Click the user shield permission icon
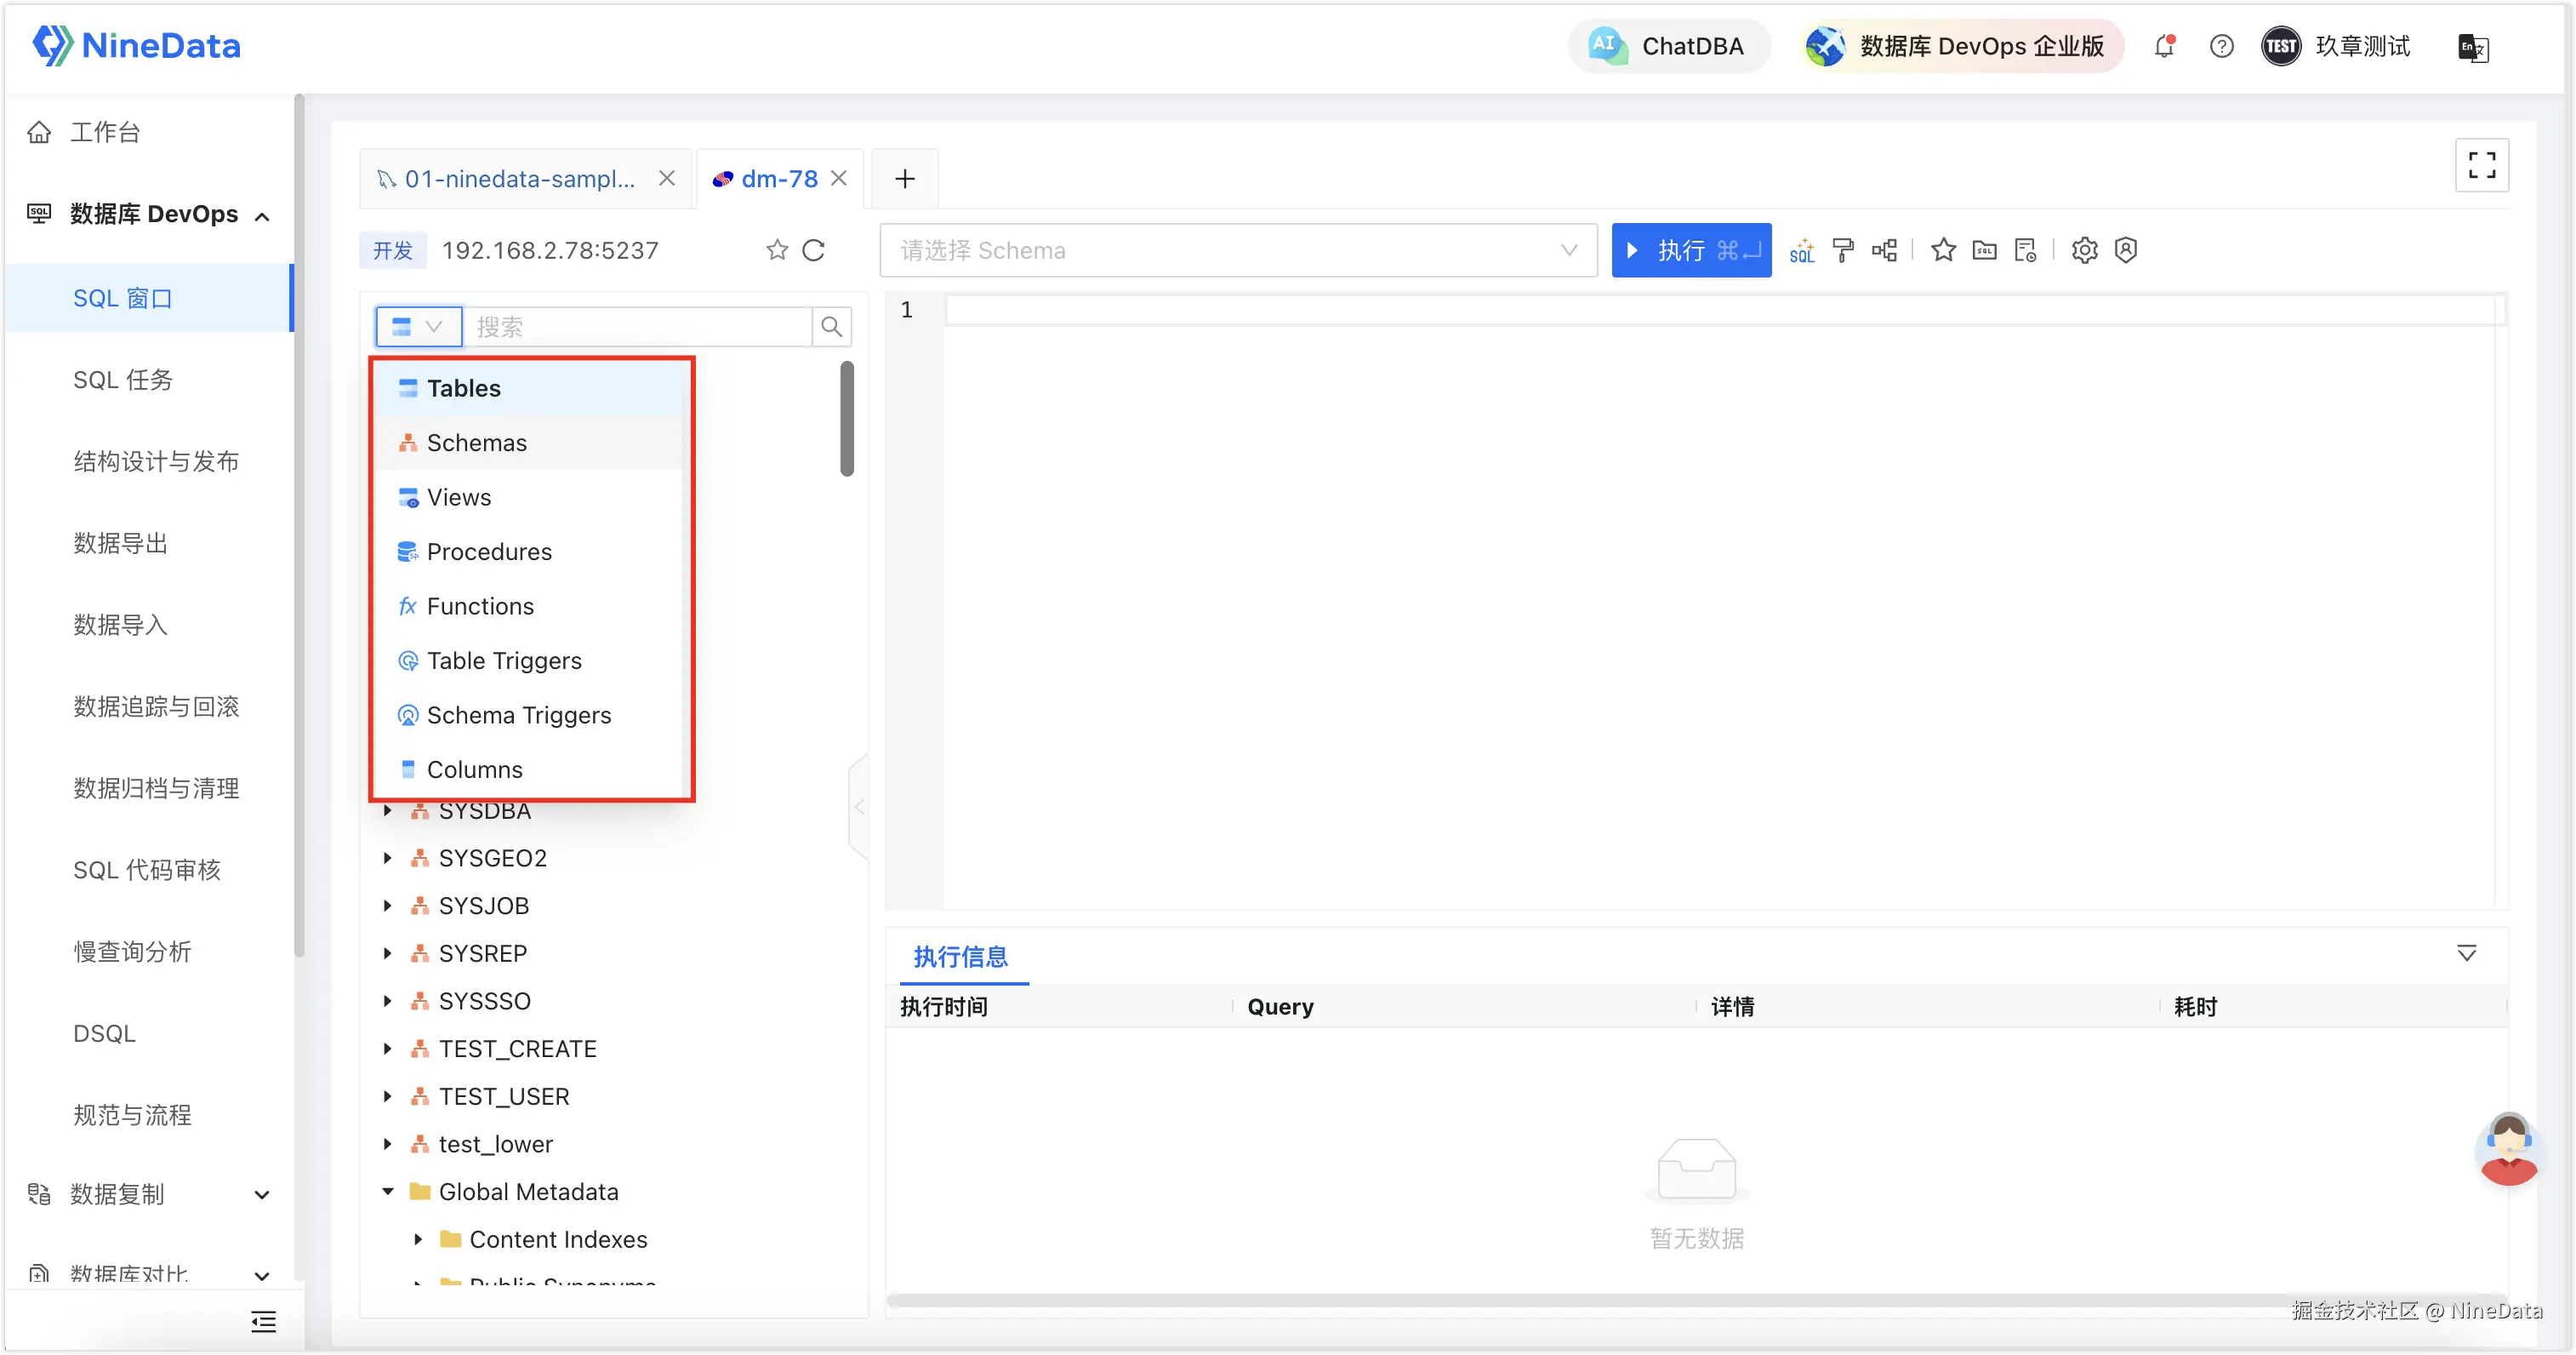2576x1355 pixels. click(x=2126, y=250)
